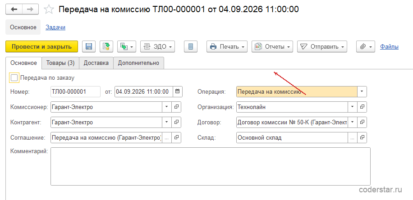This screenshot has width=413, height=200.
Task: Switch to the Товары (3) tab
Action: tap(60, 63)
